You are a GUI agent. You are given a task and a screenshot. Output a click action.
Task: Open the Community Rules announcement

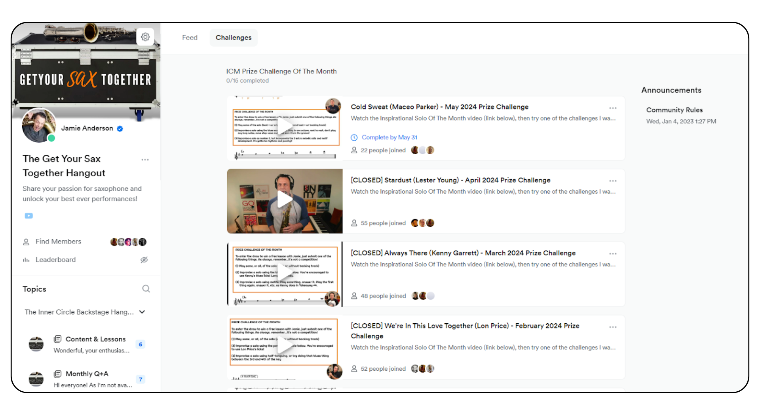click(674, 110)
